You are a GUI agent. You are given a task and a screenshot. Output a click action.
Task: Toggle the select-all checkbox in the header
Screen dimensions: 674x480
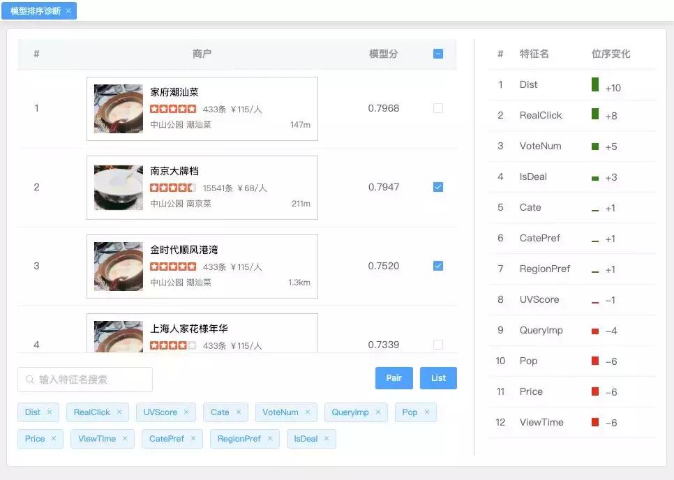[x=438, y=53]
